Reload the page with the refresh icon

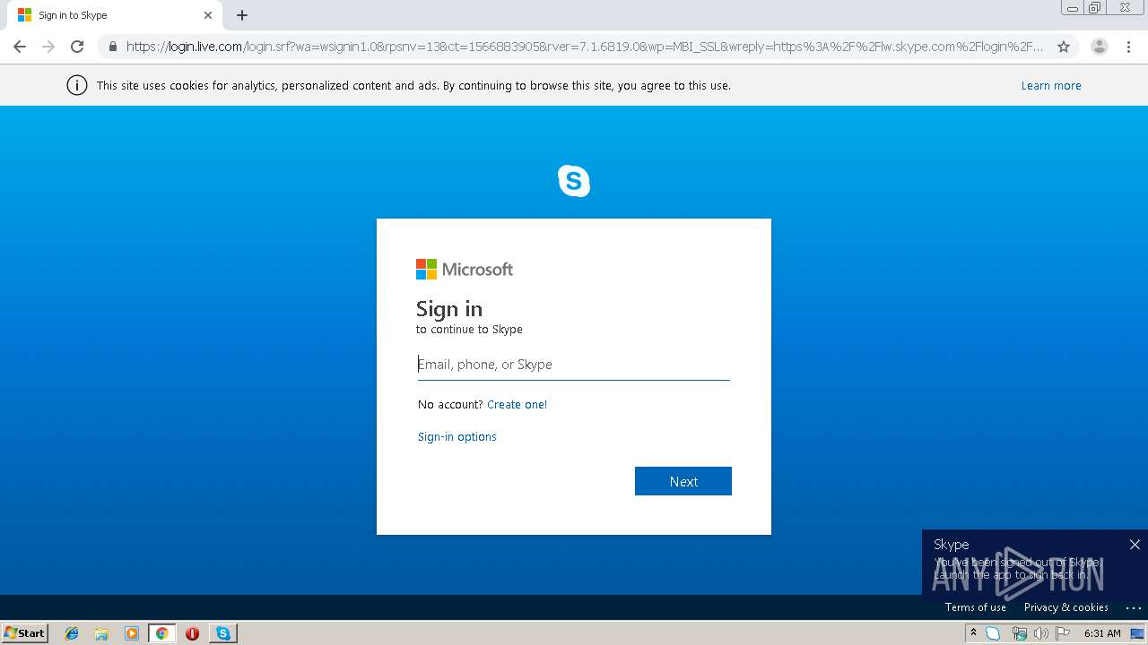point(77,47)
